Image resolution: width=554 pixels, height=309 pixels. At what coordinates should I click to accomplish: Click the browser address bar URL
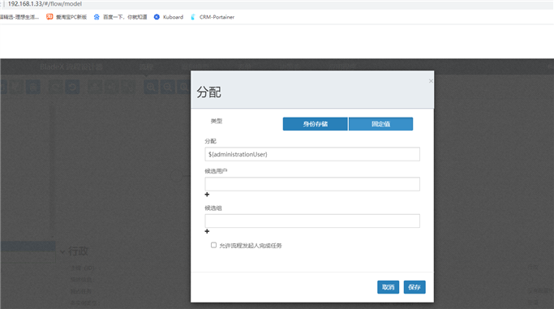tap(45, 4)
